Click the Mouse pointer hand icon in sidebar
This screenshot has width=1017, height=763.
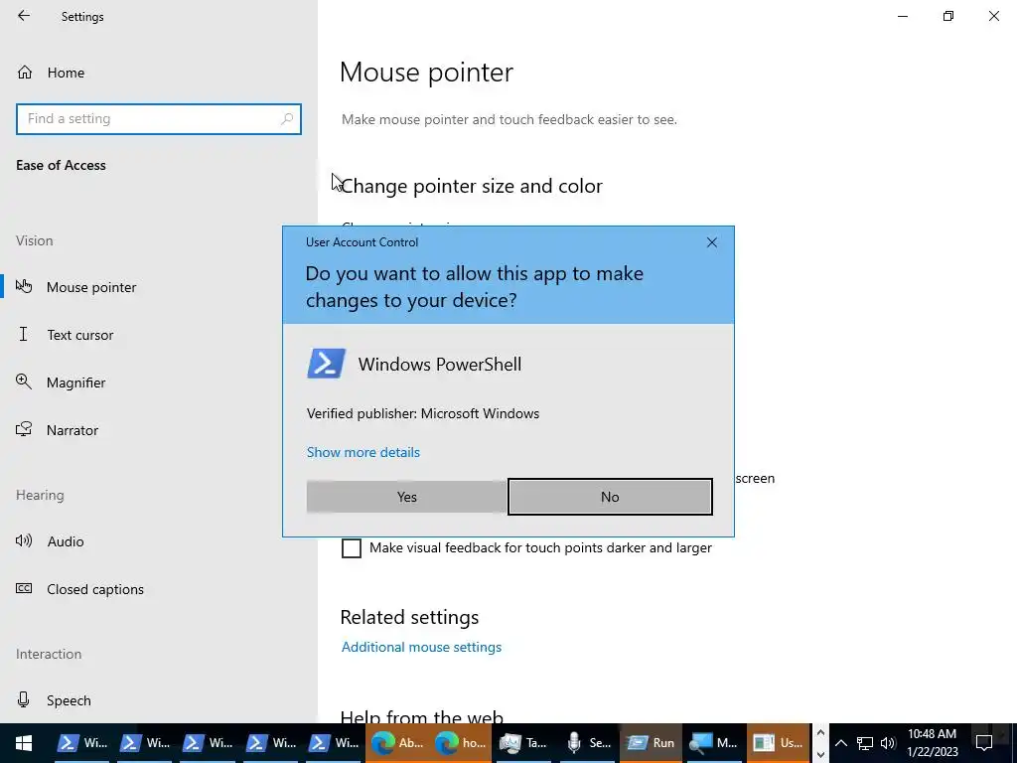point(24,286)
